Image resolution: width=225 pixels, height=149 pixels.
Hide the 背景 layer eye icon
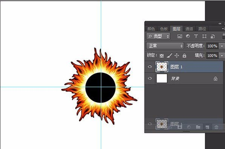[150, 78]
